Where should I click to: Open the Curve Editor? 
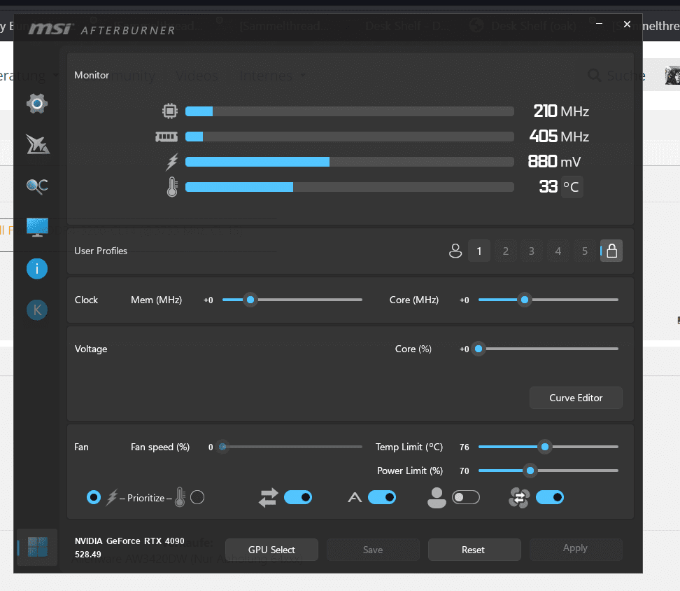pyautogui.click(x=576, y=398)
